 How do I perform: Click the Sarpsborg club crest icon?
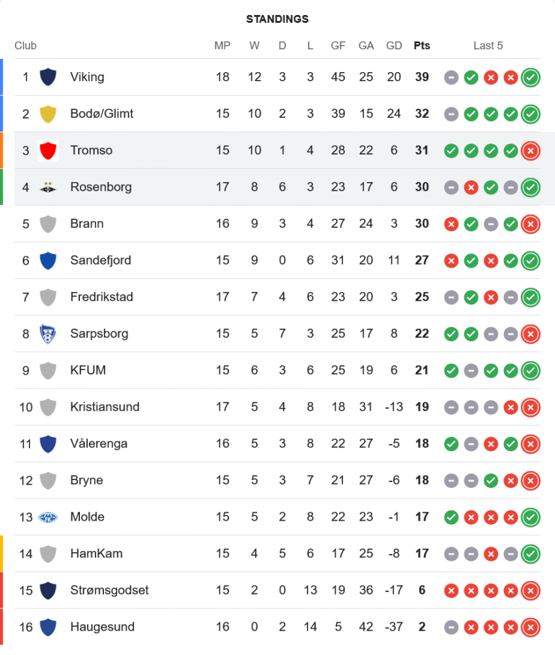(x=48, y=334)
